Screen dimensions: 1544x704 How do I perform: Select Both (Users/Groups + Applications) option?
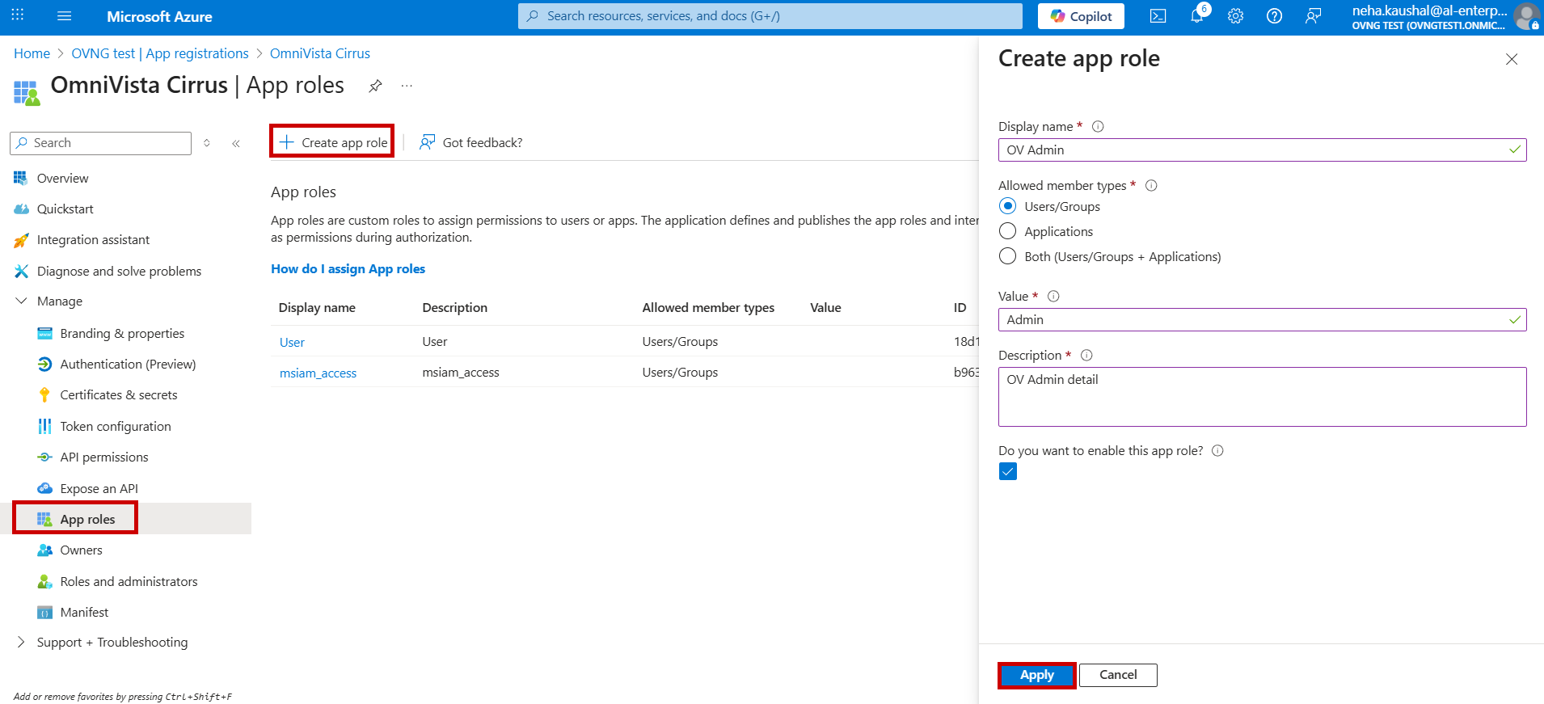tap(1007, 256)
